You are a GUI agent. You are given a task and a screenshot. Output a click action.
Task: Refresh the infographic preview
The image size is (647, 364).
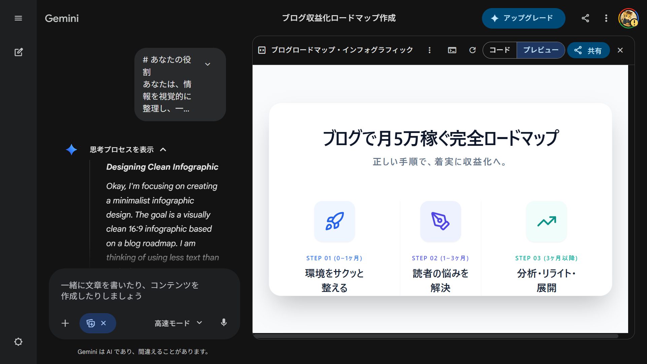pyautogui.click(x=473, y=50)
